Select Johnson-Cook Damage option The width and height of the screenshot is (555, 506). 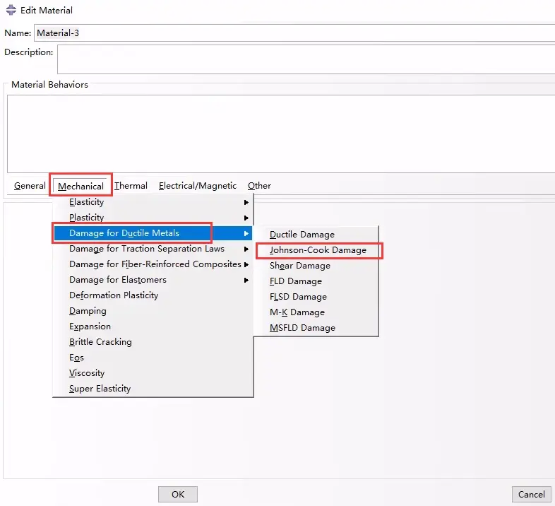click(x=318, y=250)
